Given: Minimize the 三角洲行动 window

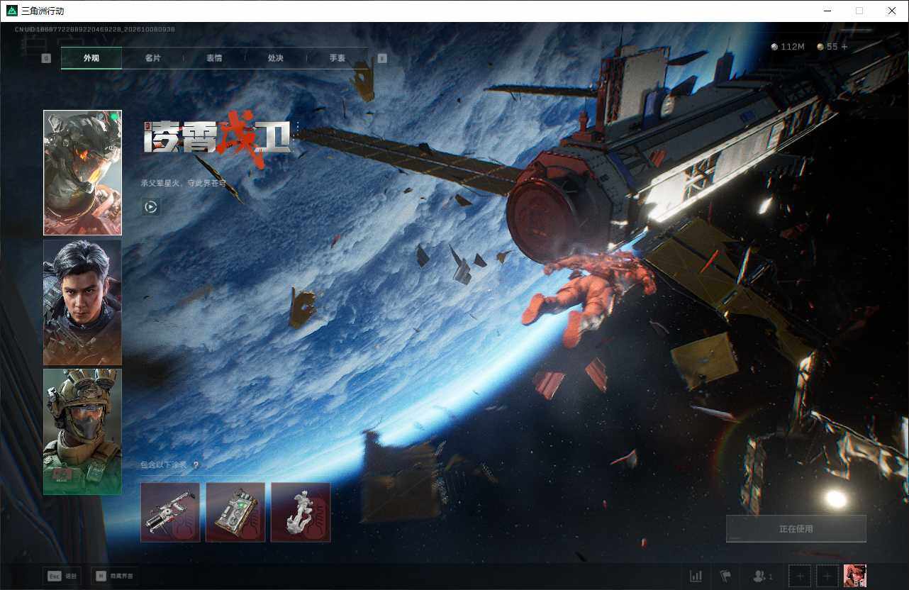Looking at the screenshot, I should click(827, 11).
